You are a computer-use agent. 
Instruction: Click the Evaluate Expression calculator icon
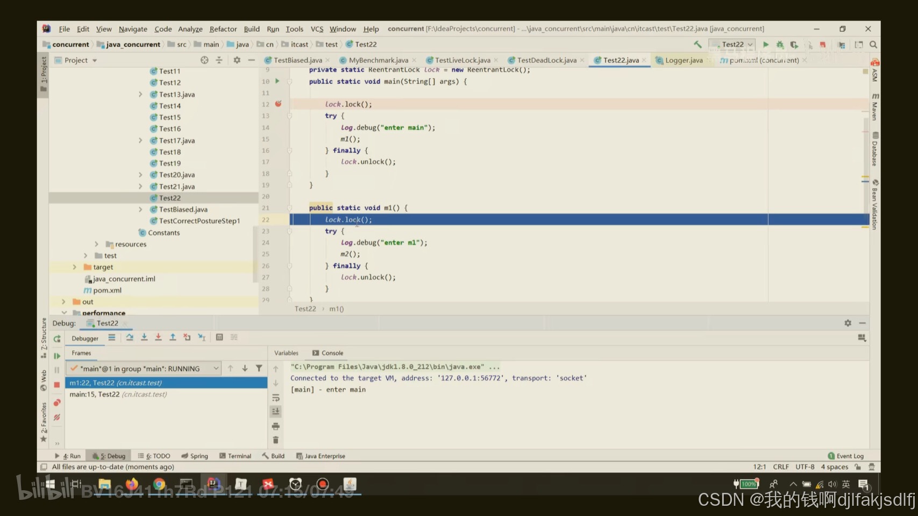[x=219, y=337]
